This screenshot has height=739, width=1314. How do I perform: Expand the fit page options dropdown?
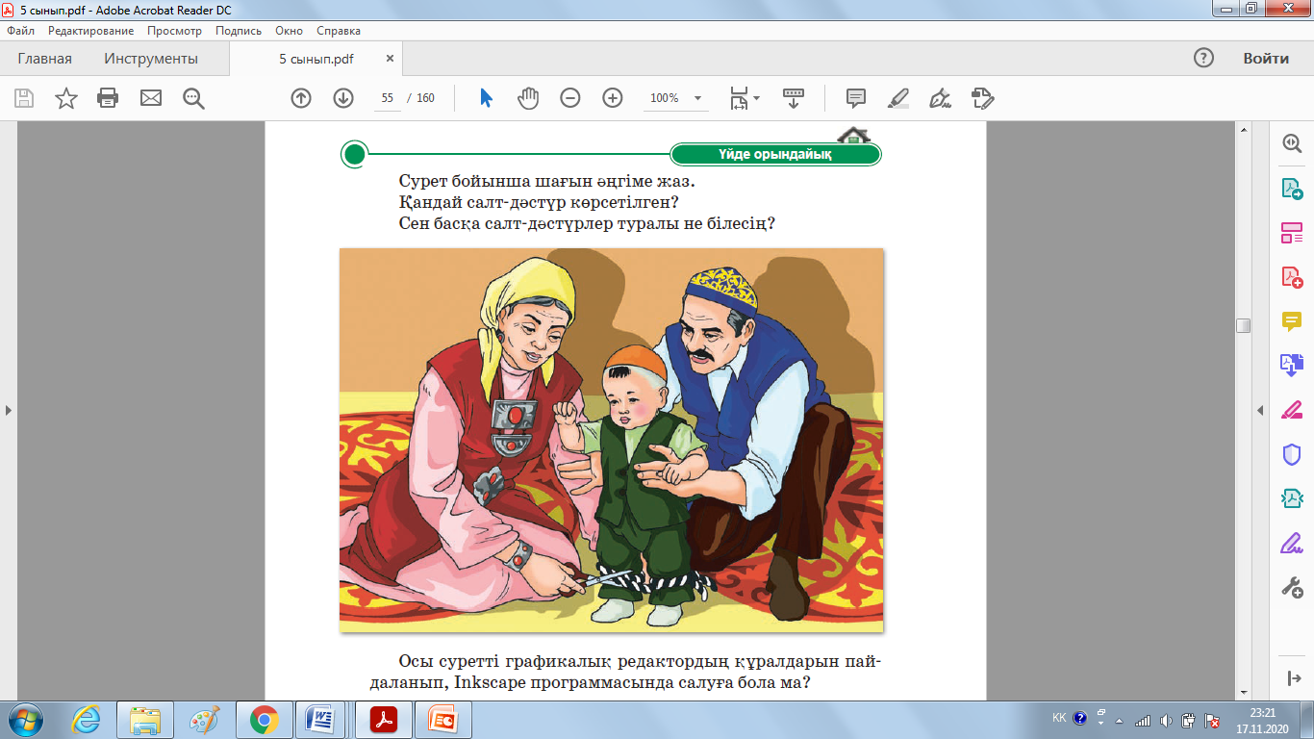[745, 98]
